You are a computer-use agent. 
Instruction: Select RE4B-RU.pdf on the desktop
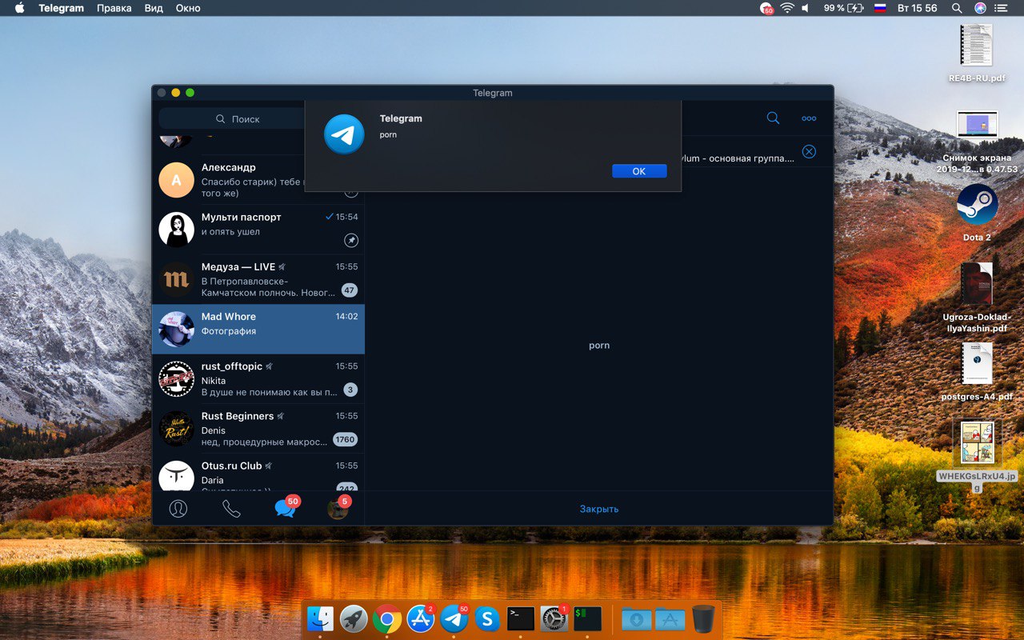pos(977,53)
